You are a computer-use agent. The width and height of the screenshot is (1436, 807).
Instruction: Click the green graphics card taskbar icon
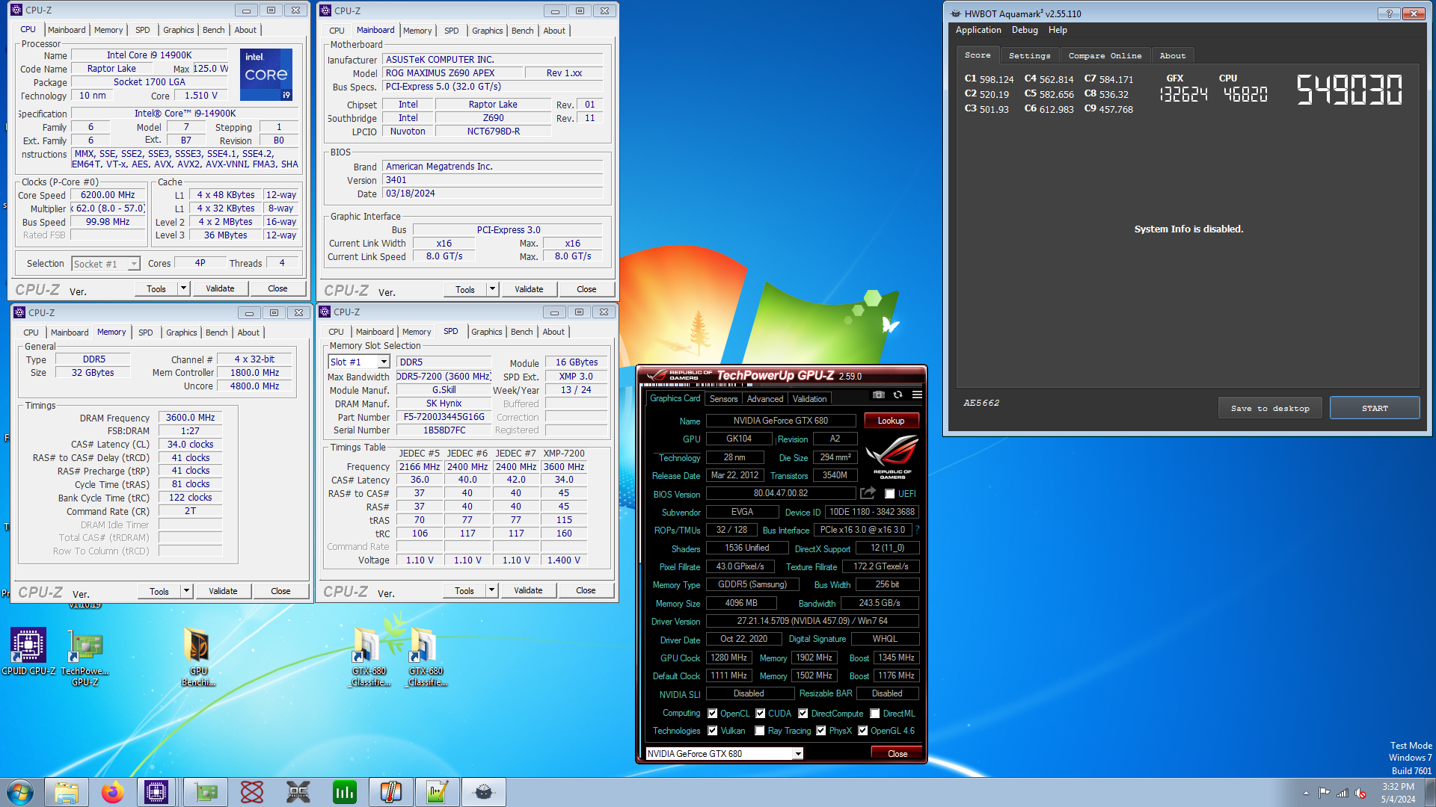coord(206,792)
